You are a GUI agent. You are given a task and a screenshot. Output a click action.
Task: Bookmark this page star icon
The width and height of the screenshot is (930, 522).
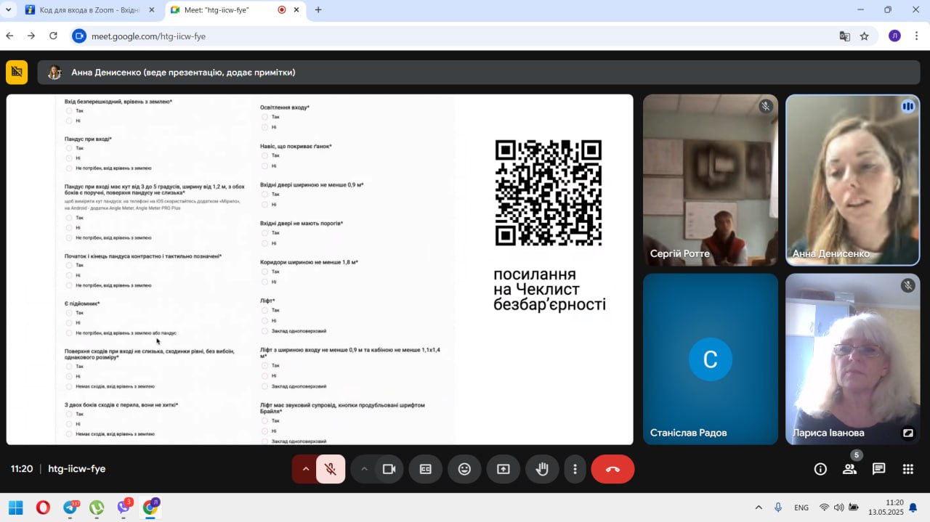click(865, 36)
